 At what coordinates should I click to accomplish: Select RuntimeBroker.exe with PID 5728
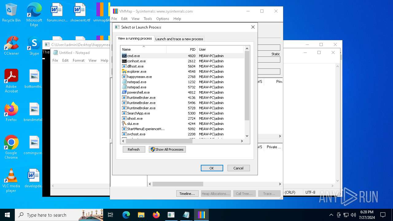pos(183,108)
